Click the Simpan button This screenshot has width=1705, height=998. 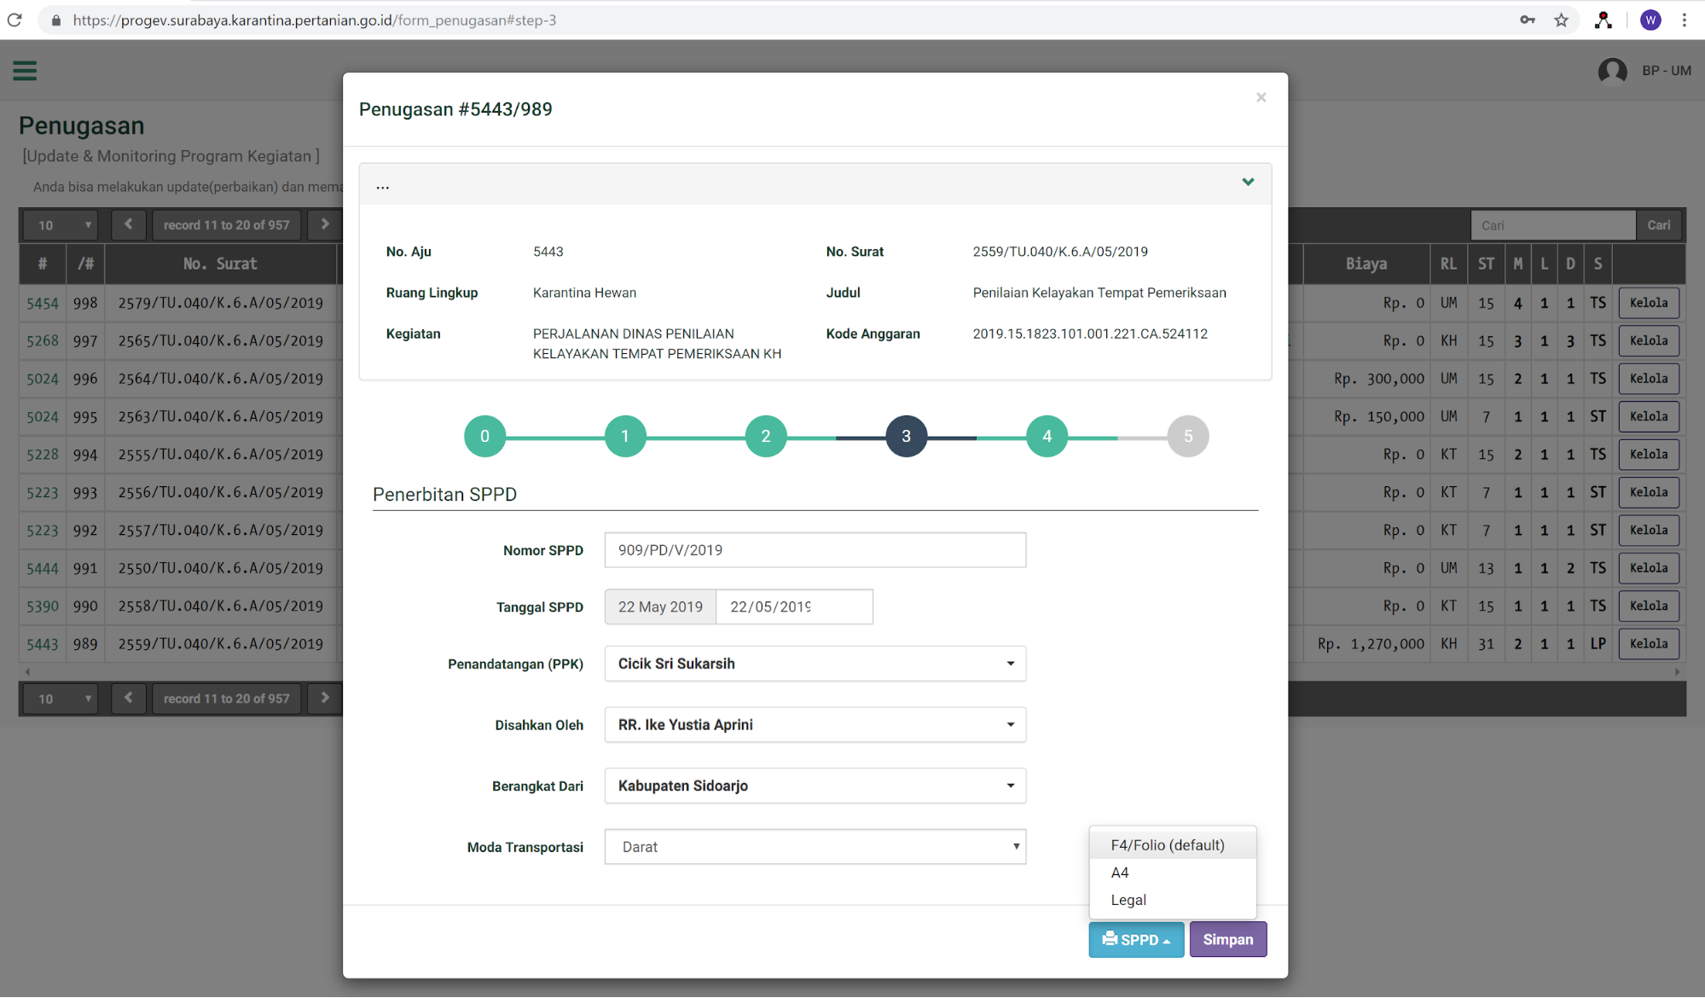(1227, 939)
